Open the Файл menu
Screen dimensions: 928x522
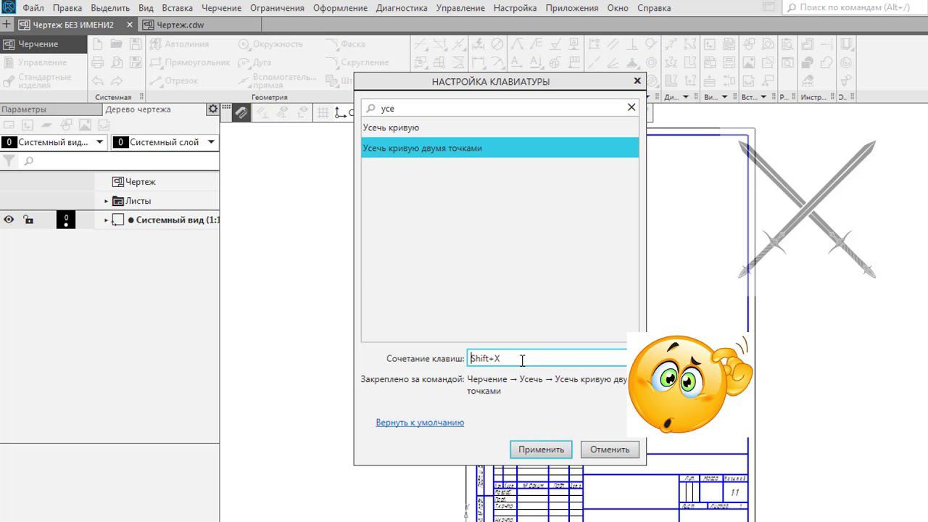(x=33, y=8)
